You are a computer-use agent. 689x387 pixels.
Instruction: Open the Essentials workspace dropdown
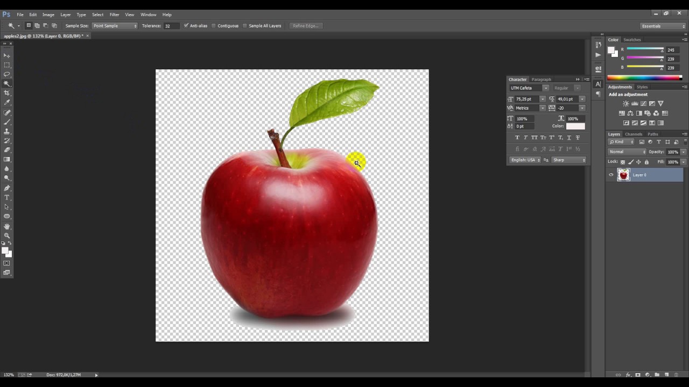(x=663, y=26)
